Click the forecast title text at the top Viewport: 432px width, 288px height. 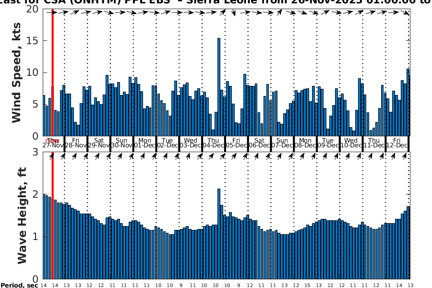point(216,2)
